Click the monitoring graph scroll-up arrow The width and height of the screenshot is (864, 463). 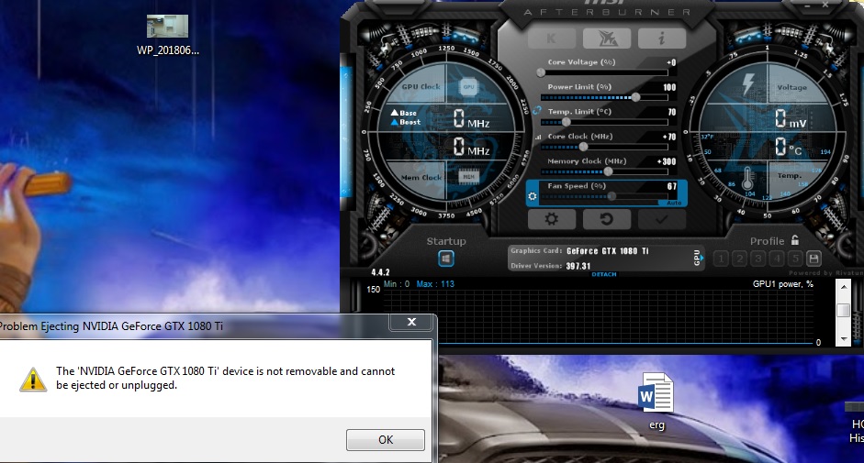tap(844, 287)
